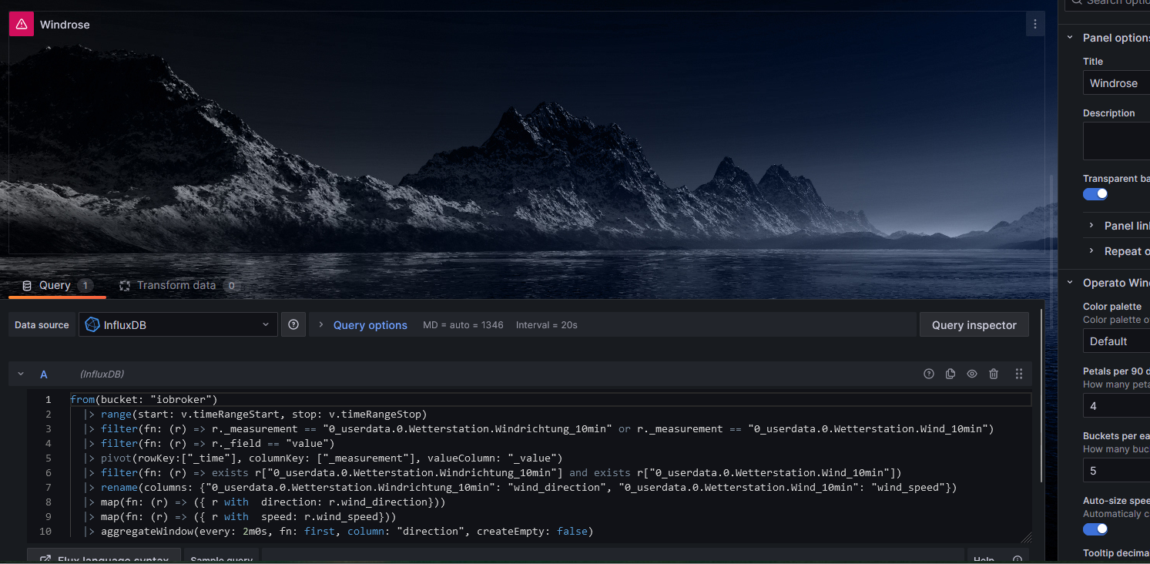
Task: Switch to the Query tab
Action: click(57, 286)
